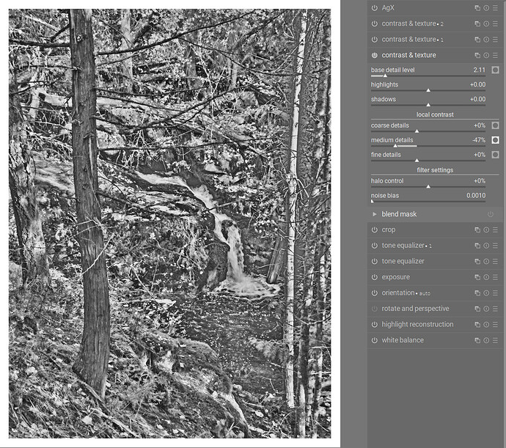The height and width of the screenshot is (448, 506).
Task: Turn off the exposure module
Action: click(x=374, y=277)
